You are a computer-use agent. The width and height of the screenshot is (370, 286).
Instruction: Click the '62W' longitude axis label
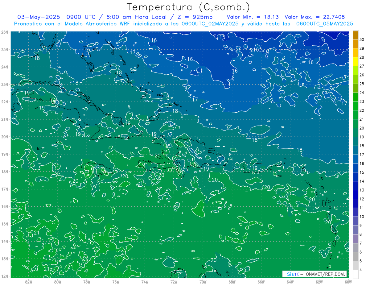[x=319, y=281]
